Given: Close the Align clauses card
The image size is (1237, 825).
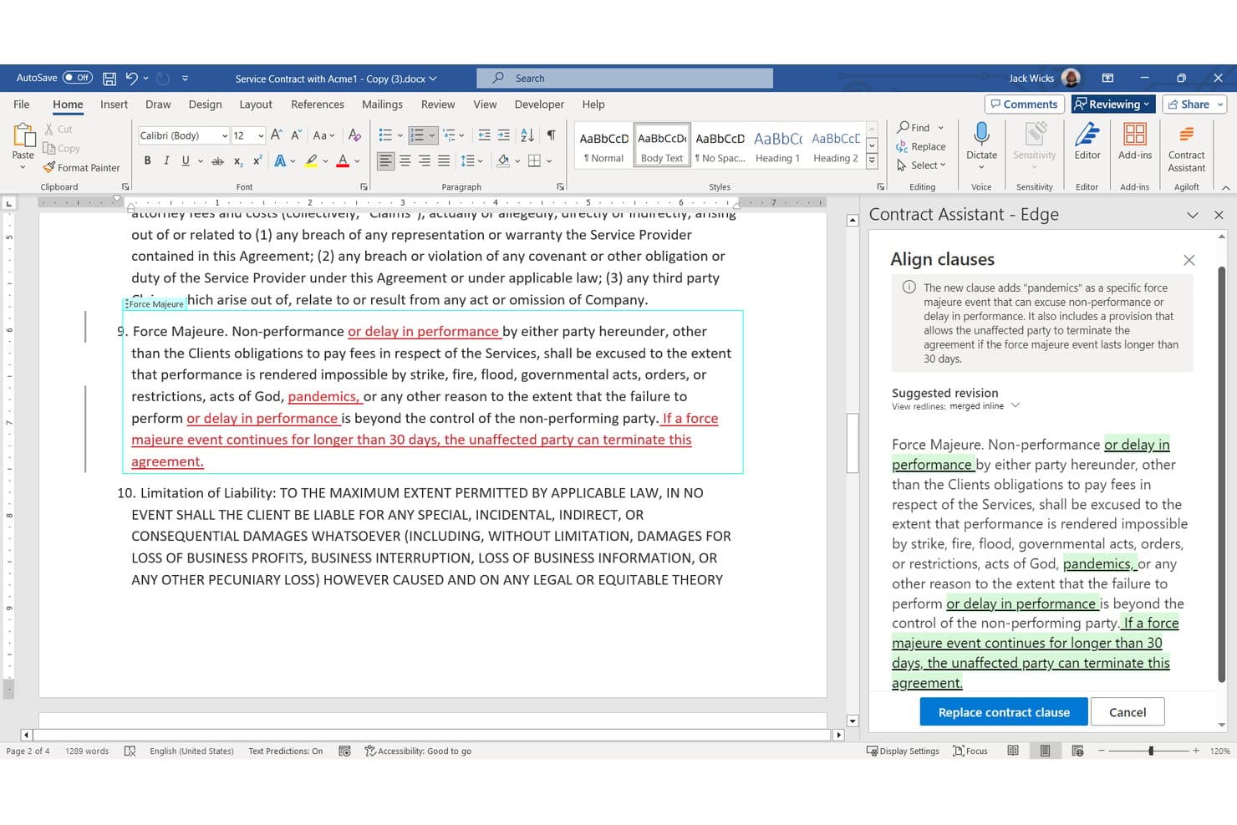Looking at the screenshot, I should [x=1189, y=260].
